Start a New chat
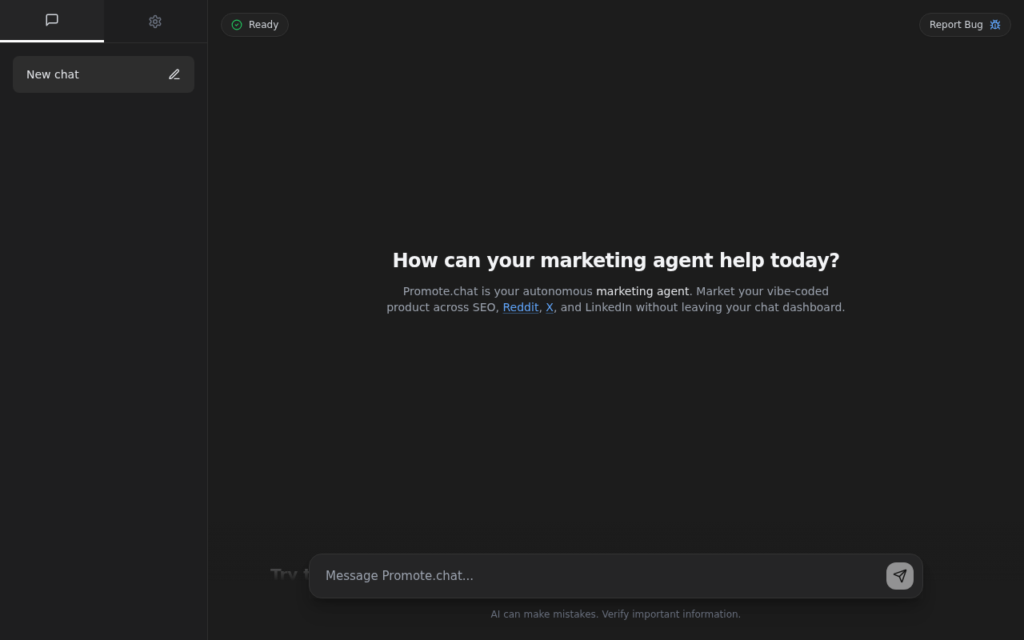Screen dimensions: 1024x640 point(103,74)
